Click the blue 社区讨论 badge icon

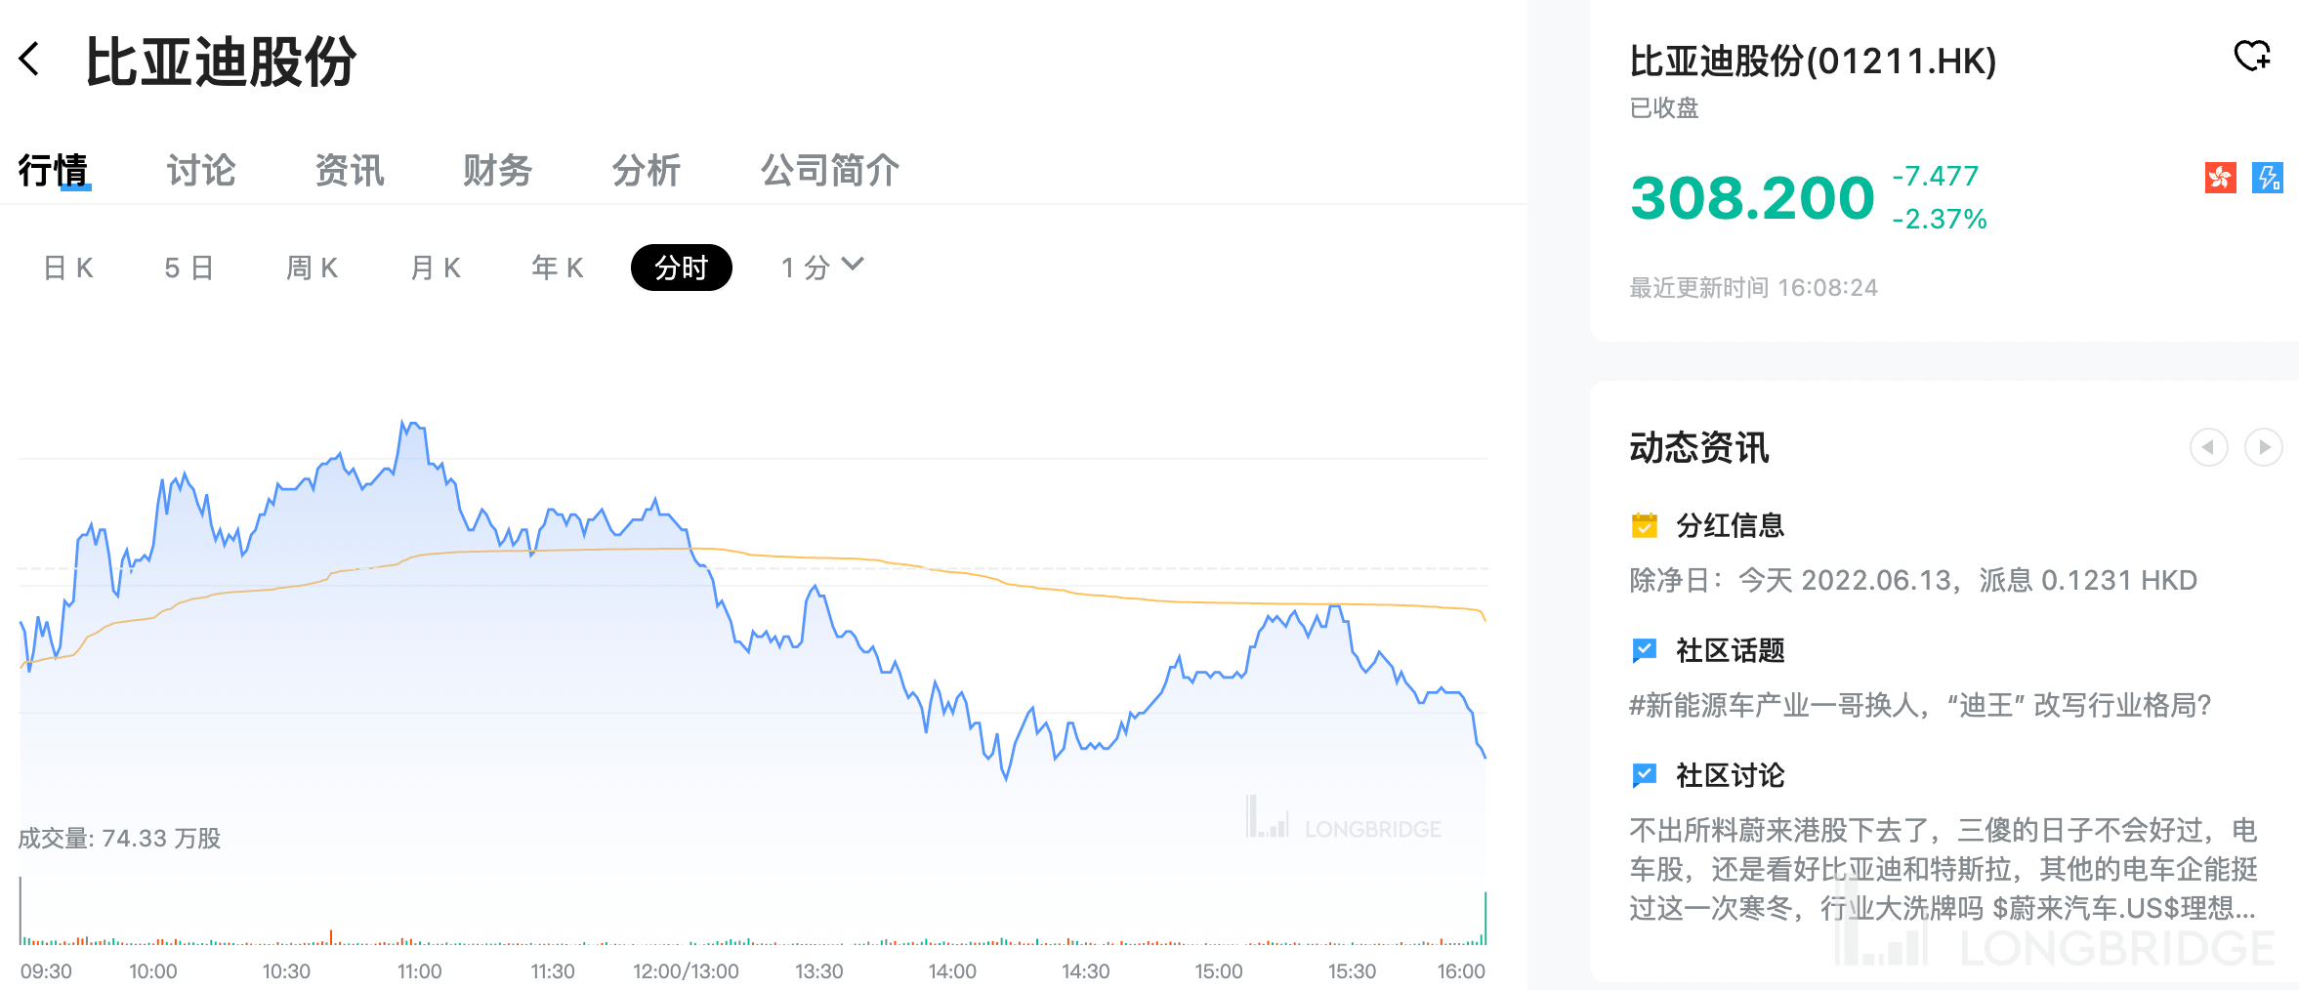1644,775
